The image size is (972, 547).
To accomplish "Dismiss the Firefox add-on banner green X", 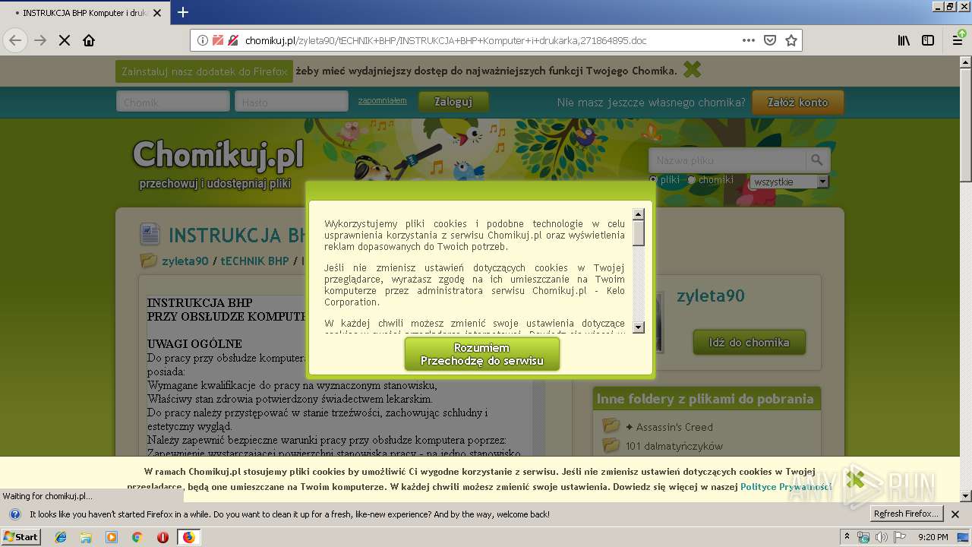I will (x=692, y=70).
